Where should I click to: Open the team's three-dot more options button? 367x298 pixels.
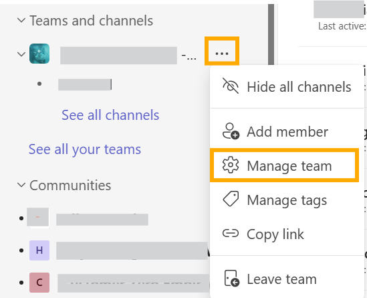coord(222,54)
